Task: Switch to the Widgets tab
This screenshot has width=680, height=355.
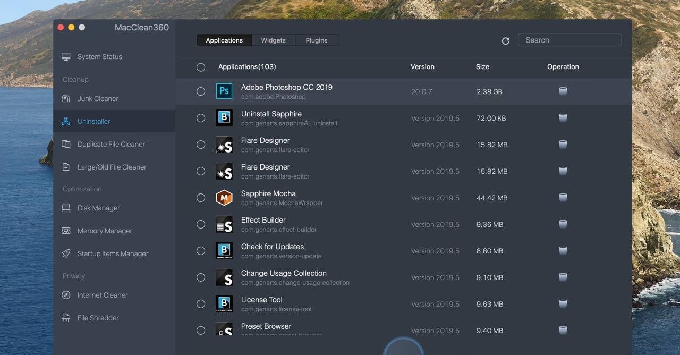Action: [274, 40]
